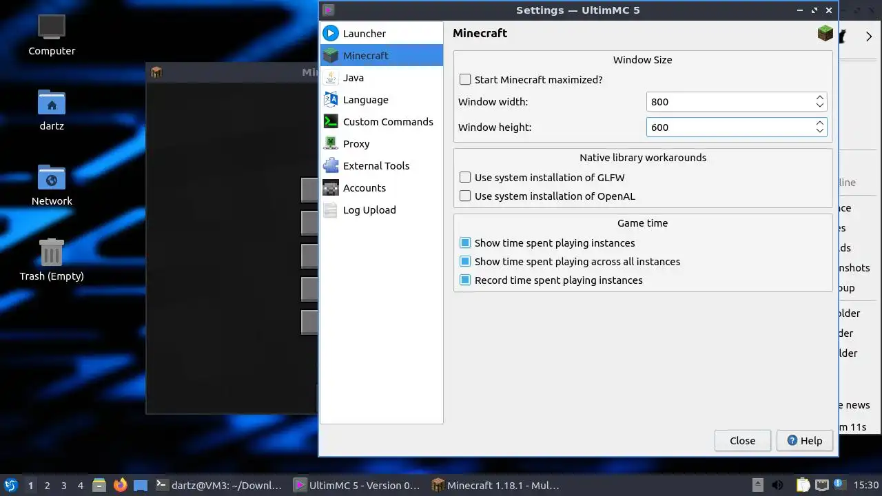Click the grass block icon in the page header
Screen dimensions: 882x496
point(825,33)
